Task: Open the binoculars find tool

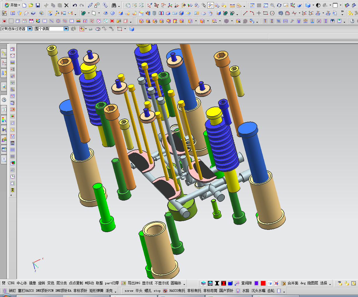Action: point(114,5)
